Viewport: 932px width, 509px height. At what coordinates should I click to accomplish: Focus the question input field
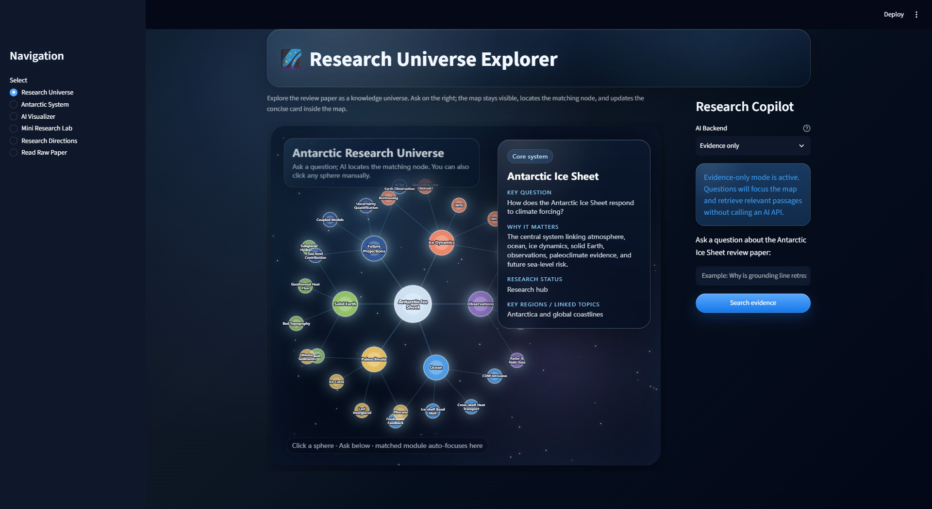[x=752, y=276]
